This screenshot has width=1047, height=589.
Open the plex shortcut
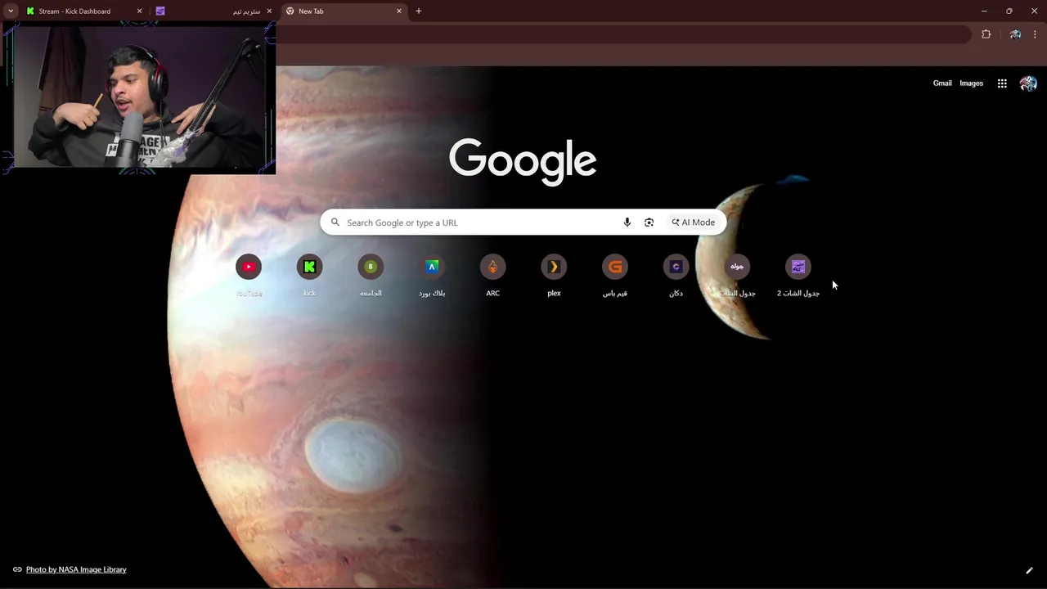[x=554, y=276]
